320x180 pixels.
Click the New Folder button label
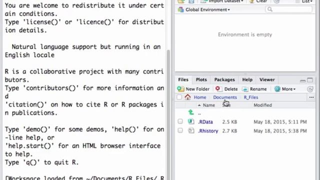pyautogui.click(x=197, y=89)
